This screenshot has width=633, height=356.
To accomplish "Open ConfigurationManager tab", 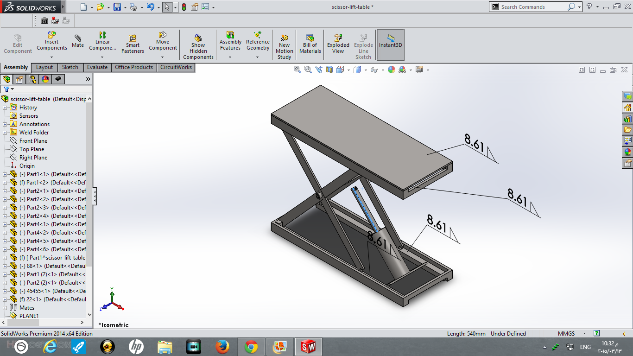I will pos(32,79).
